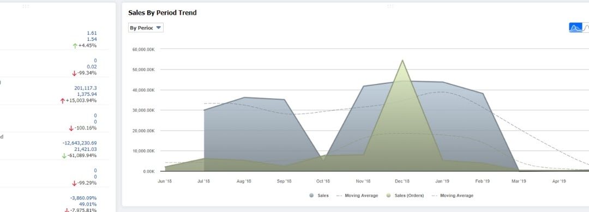
Task: Click the +15,003.94% change value
Action: pyautogui.click(x=81, y=101)
